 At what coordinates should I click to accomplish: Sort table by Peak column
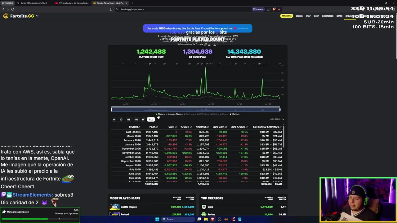tap(154, 127)
